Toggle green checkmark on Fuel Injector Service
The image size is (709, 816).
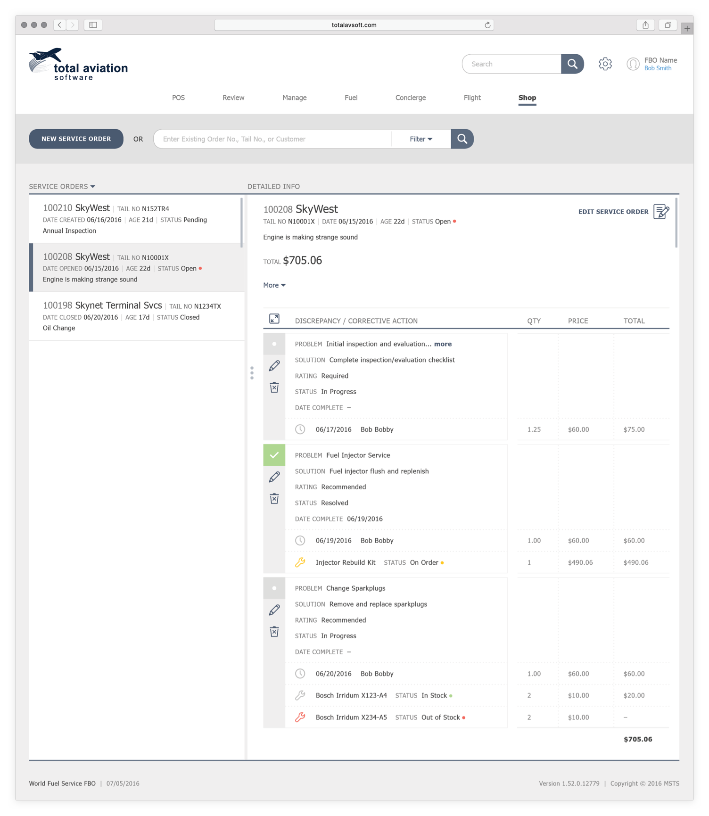tap(274, 455)
